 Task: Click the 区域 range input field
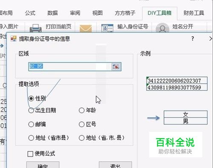tap(75, 67)
